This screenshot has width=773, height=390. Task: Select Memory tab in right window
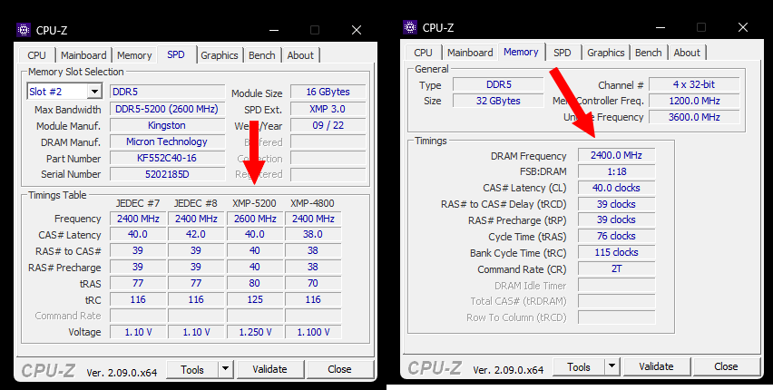point(521,52)
